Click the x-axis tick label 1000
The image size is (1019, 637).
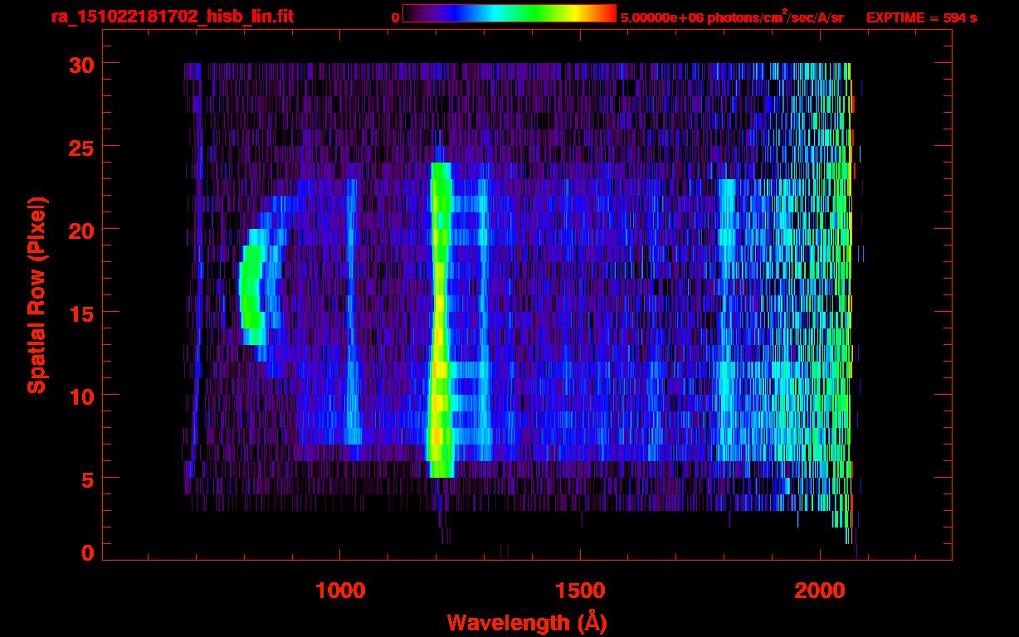(x=340, y=591)
